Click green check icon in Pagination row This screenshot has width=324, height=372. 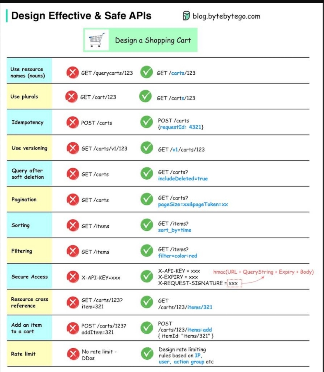point(146,200)
